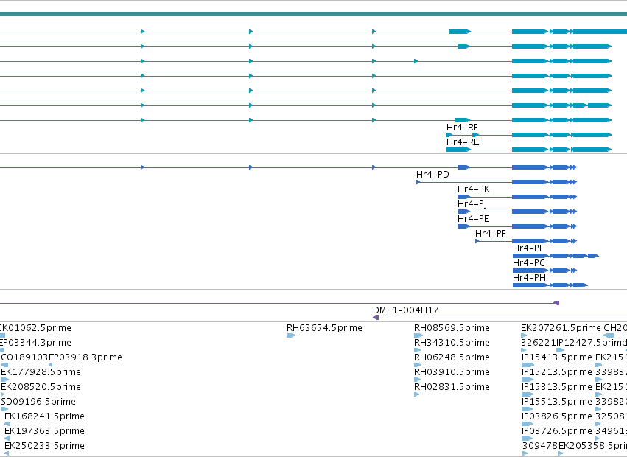
Task: Select the EK205358.5prime label
Action: [x=592, y=446]
